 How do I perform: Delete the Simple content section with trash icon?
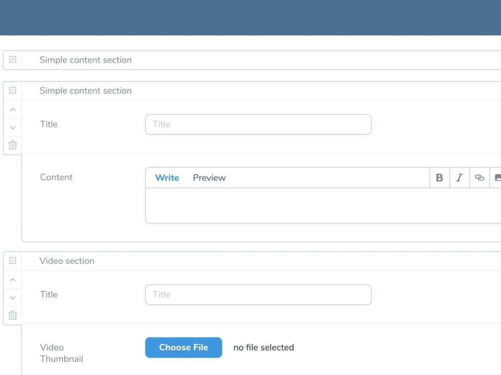12,145
